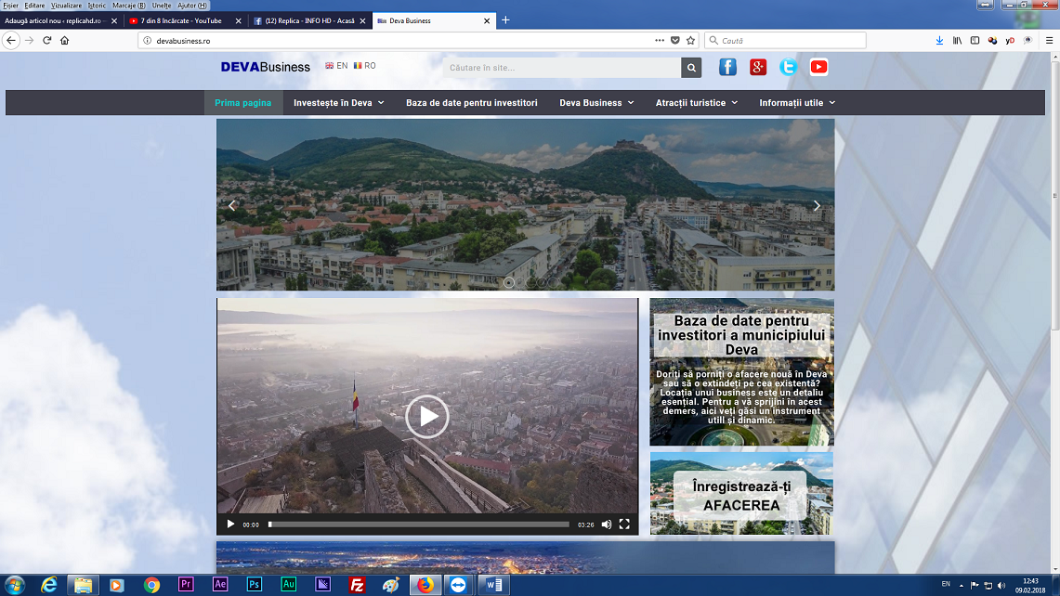This screenshot has height=596, width=1060.
Task: Play the video with the center play button
Action: click(427, 417)
